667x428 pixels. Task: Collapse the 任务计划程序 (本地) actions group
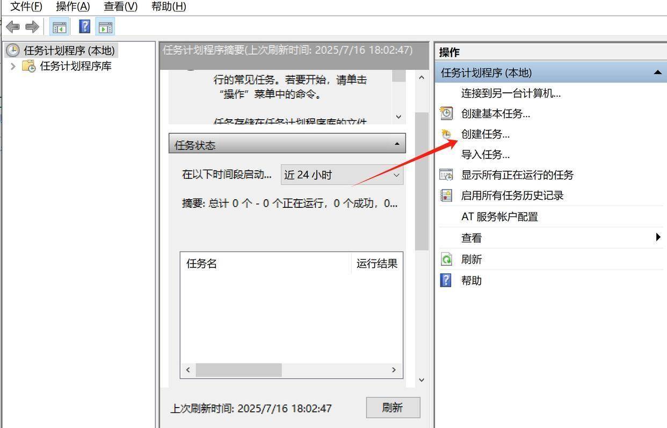click(x=657, y=72)
